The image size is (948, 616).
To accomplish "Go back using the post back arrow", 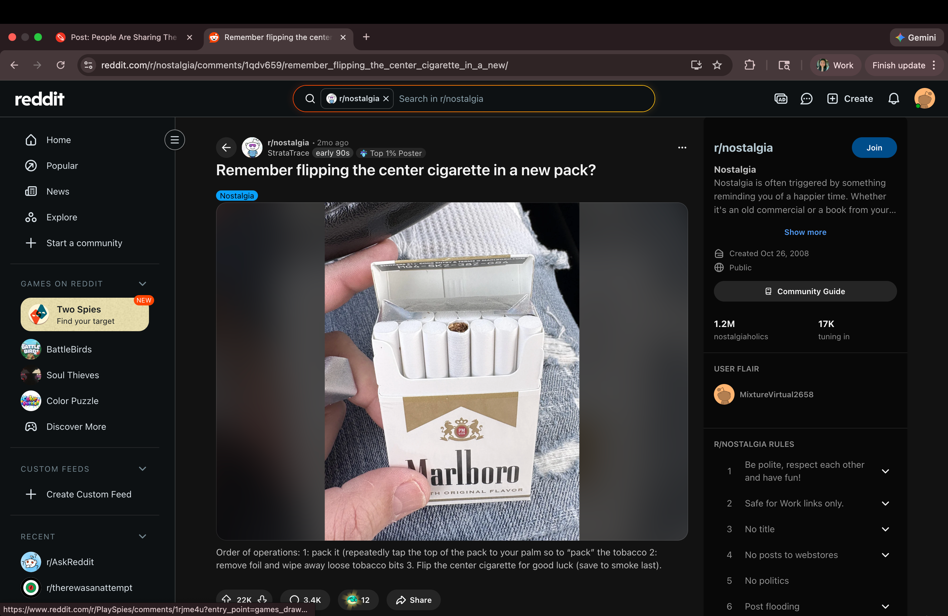I will pos(226,148).
